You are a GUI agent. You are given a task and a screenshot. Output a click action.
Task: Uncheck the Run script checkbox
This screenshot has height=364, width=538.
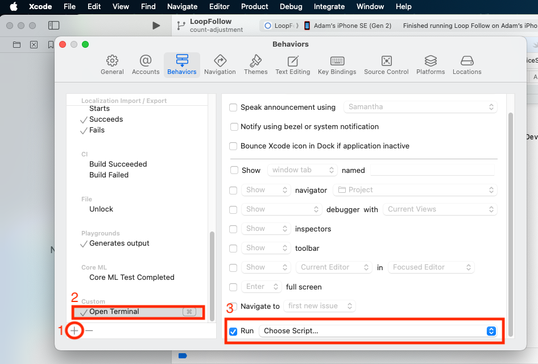(x=233, y=331)
